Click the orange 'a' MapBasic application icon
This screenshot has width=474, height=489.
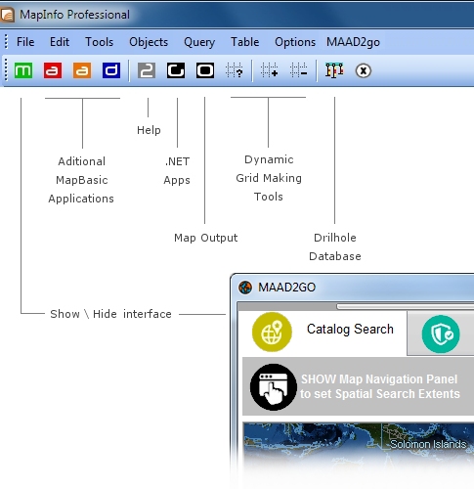tap(82, 70)
